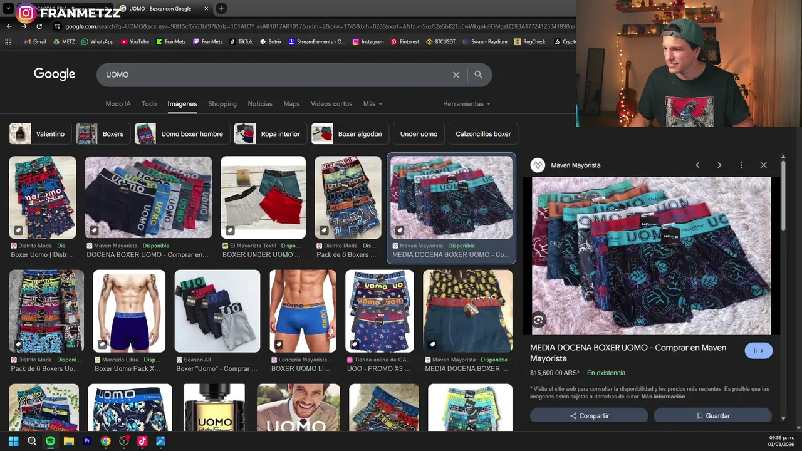Select the Ropa interior chip
The width and height of the screenshot is (802, 451).
(x=270, y=134)
